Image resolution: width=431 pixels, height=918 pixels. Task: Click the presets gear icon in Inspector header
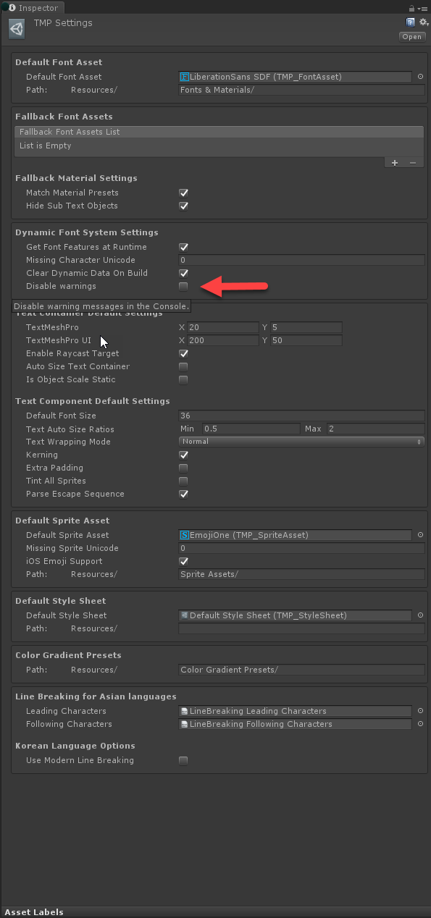[x=423, y=22]
